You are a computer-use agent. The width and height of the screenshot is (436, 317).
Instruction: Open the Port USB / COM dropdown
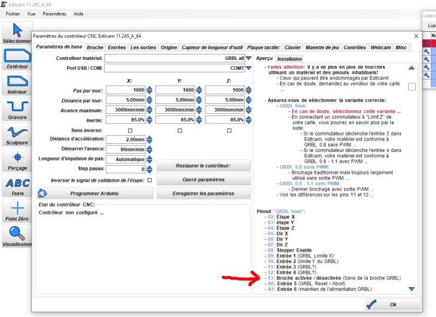pyautogui.click(x=249, y=68)
